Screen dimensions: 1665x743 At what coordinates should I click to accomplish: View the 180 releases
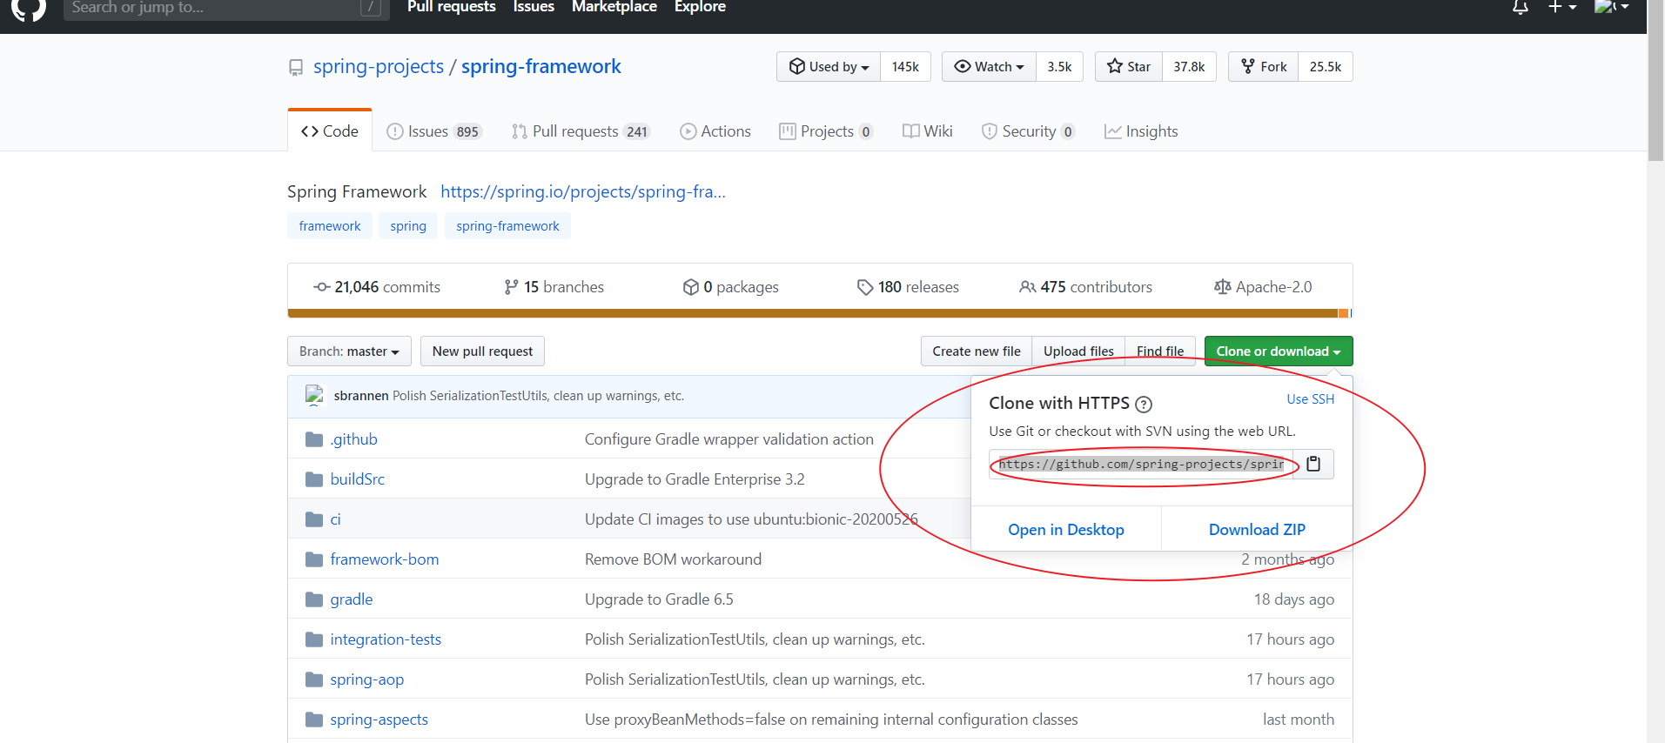908,287
